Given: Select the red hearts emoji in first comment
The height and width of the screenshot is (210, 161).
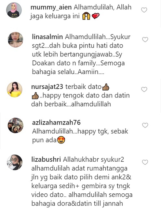Looking at the screenshot, I should (x=96, y=16).
